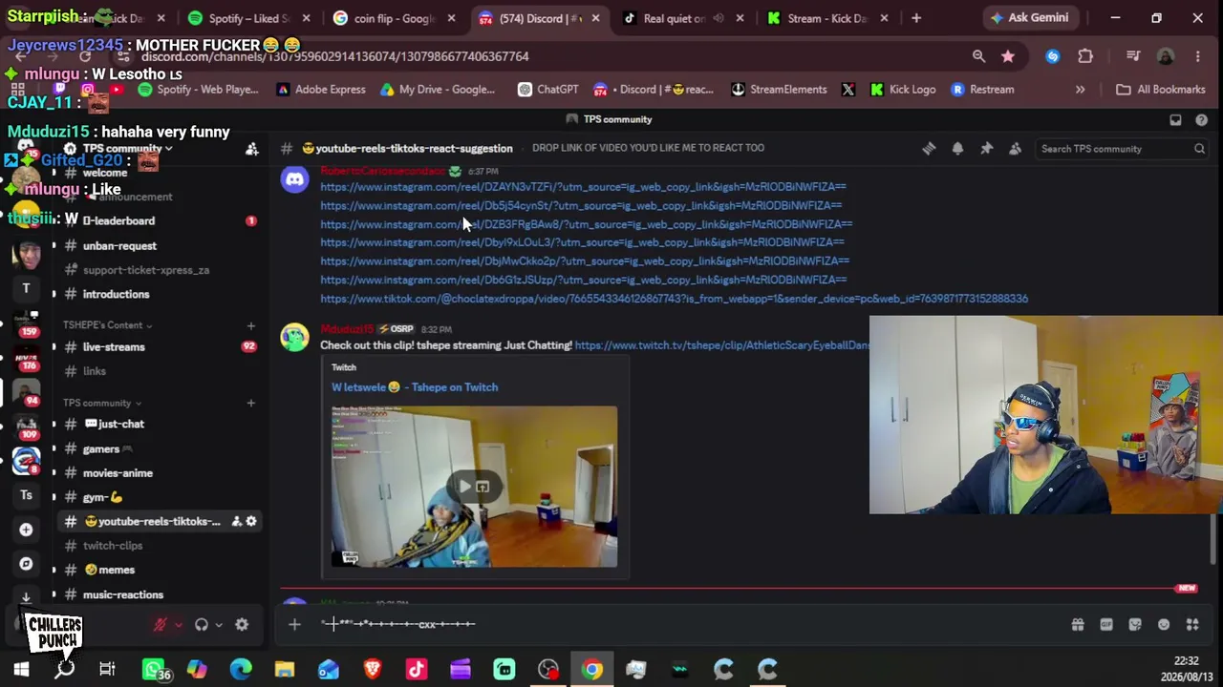Viewport: 1223px width, 687px height.
Task: Click the message attachment plus button
Action: click(294, 624)
